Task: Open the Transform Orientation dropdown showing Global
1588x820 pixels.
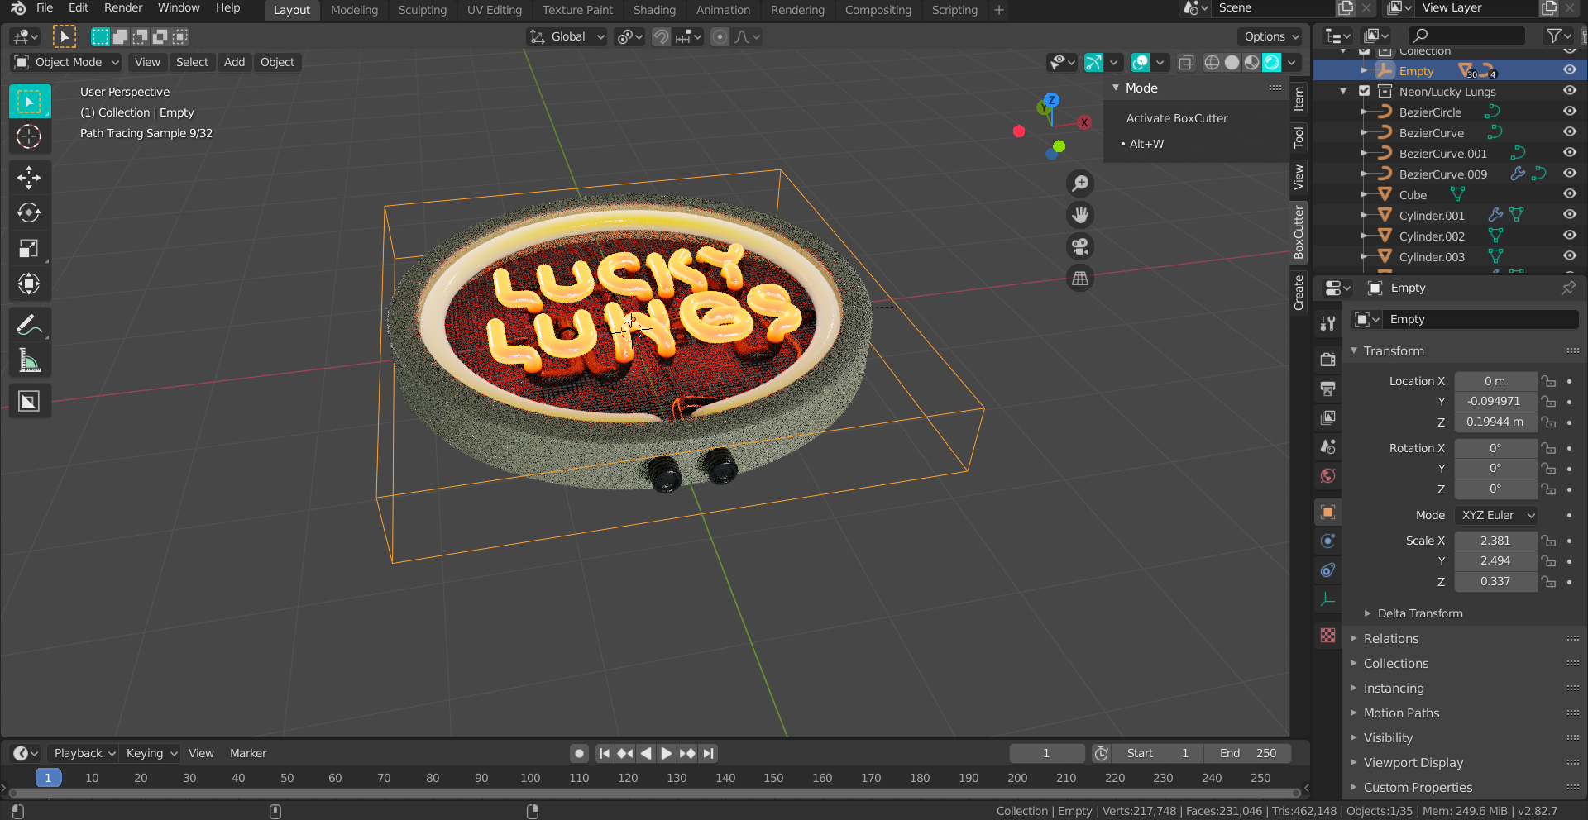Action: pos(566,36)
